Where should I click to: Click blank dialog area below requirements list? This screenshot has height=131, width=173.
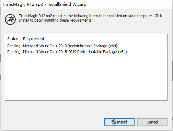coord(86,109)
